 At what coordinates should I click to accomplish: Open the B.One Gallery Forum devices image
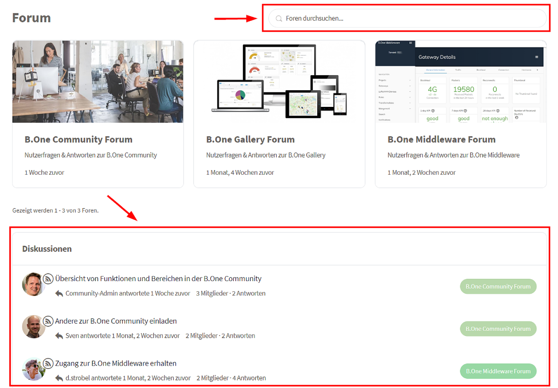279,81
